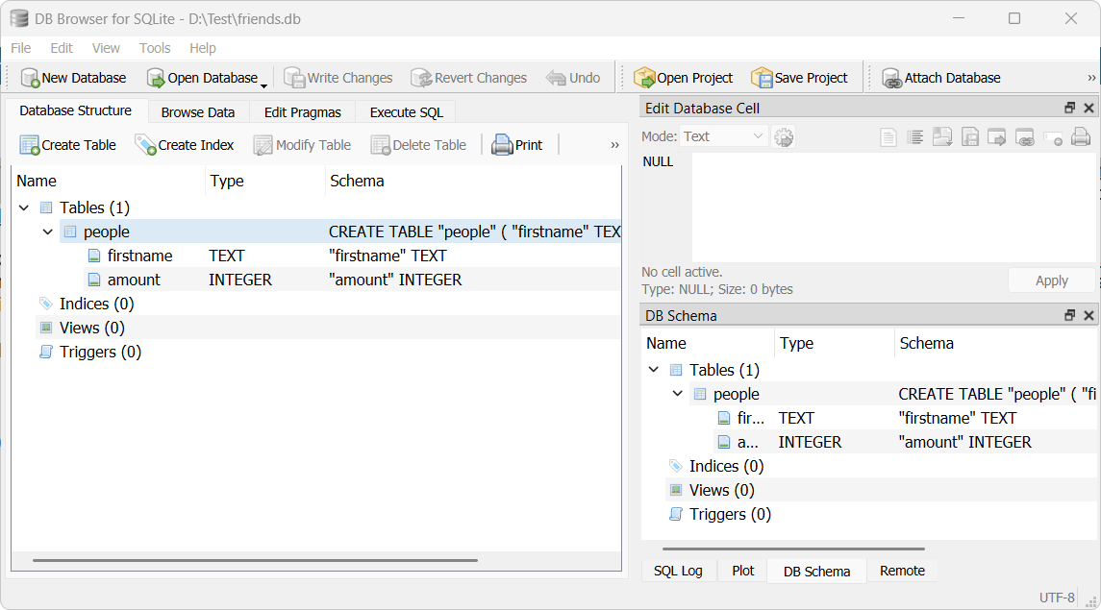Screen dimensions: 1101x610
Task: Click the Revert Changes toolbar button
Action: pos(468,78)
